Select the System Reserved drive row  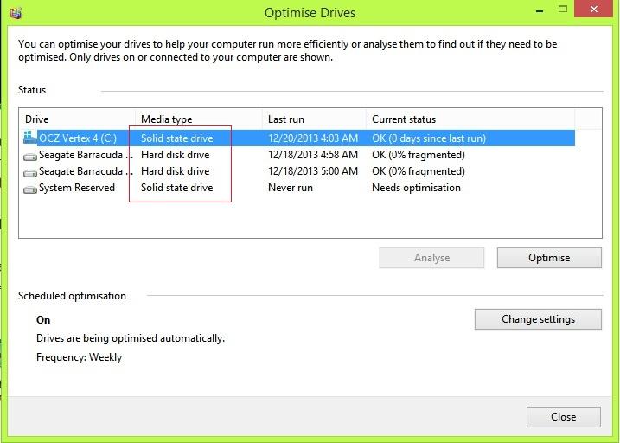coord(299,188)
